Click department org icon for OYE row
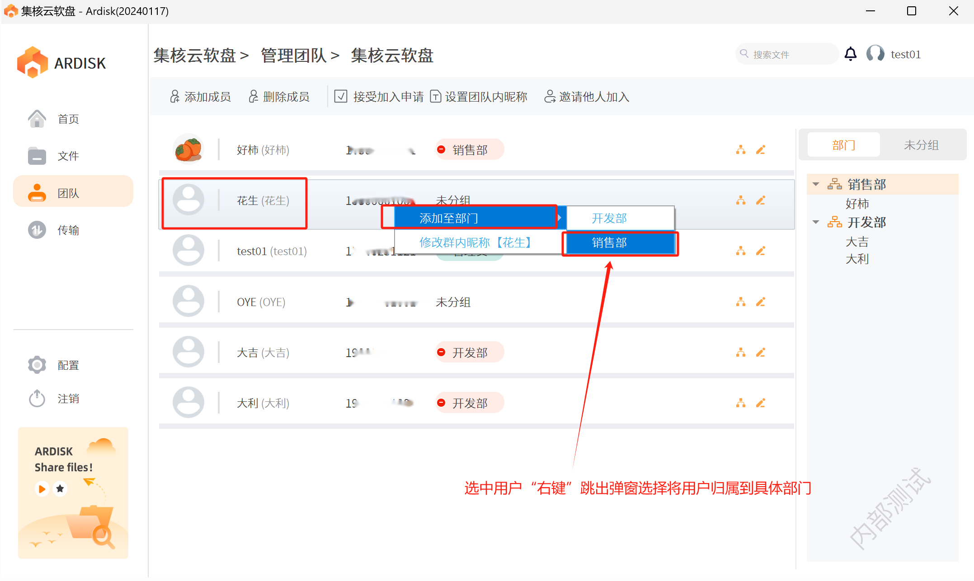 click(x=740, y=302)
